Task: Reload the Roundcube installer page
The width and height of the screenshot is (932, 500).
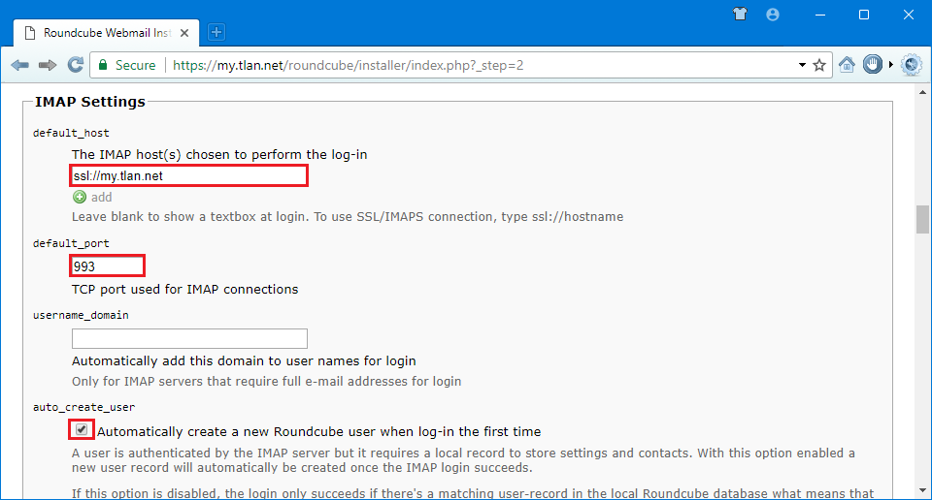Action: 76,65
